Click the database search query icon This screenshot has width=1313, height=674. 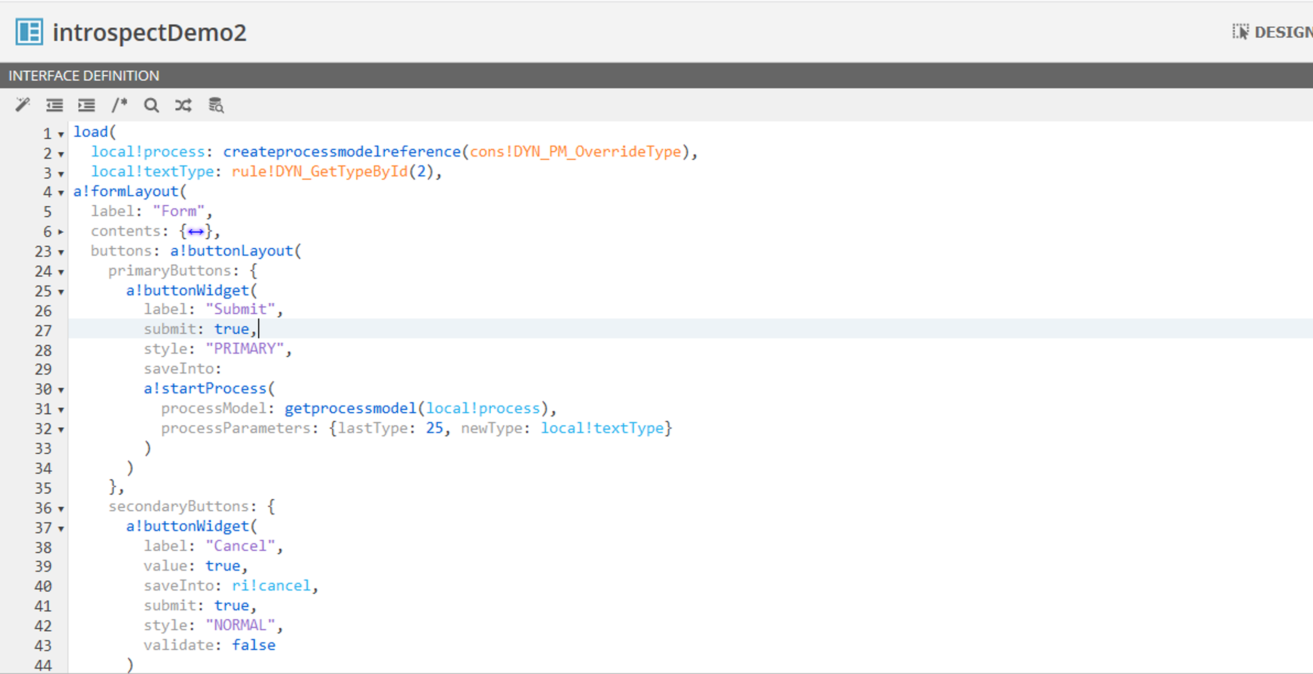(x=216, y=105)
